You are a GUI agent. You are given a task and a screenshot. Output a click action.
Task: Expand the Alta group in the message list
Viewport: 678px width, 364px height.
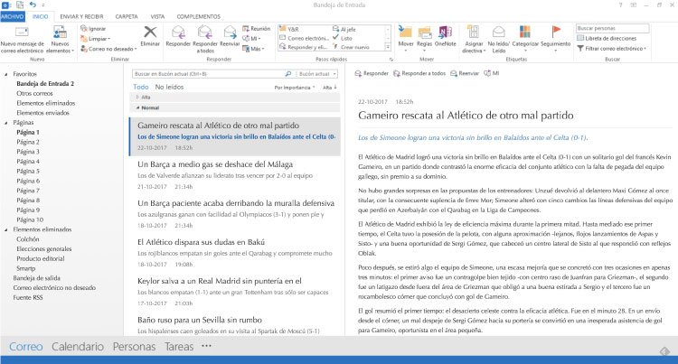[x=138, y=98]
